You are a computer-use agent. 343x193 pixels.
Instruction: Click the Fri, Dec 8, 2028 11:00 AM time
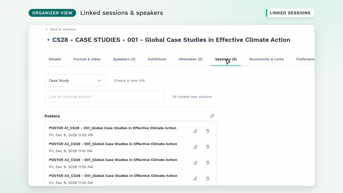(71, 135)
